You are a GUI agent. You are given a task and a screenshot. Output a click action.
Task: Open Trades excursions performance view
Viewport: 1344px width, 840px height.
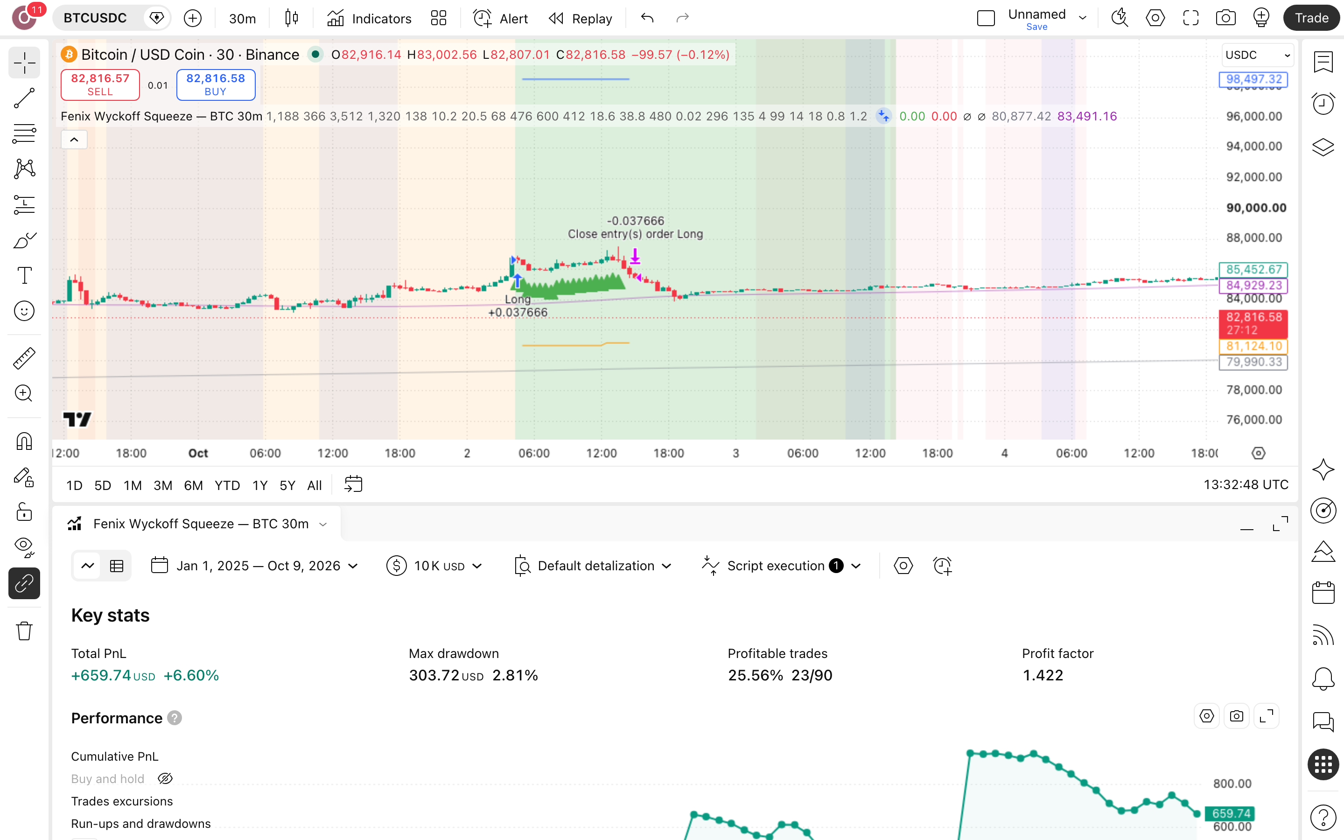coord(122,801)
